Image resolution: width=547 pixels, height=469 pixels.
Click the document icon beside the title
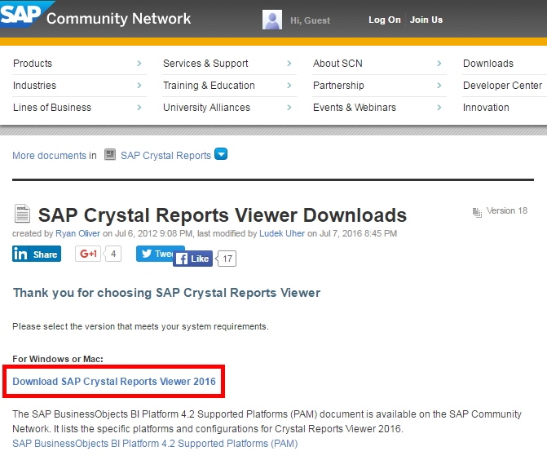click(x=22, y=213)
